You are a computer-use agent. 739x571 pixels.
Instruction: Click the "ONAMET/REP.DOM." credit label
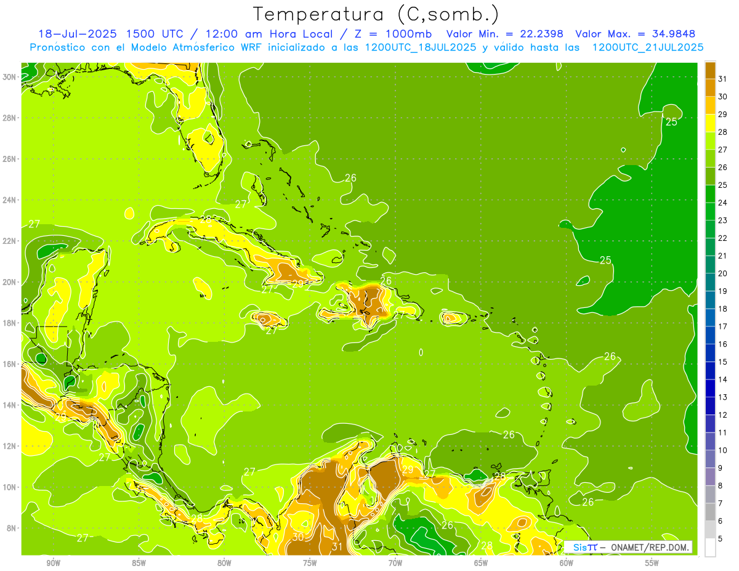coord(650,547)
